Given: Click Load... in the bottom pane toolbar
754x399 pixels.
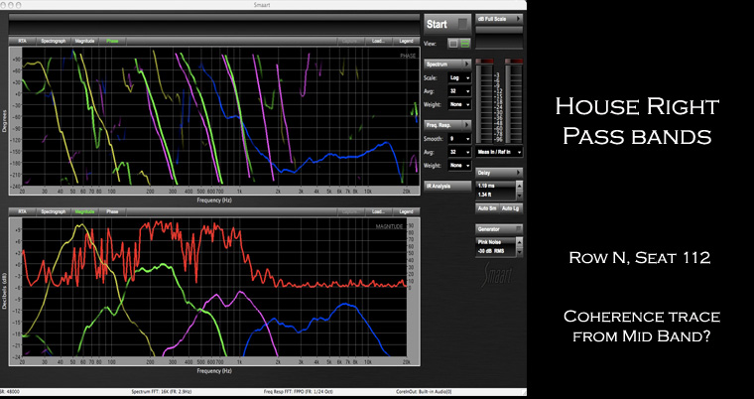Looking at the screenshot, I should click(378, 211).
